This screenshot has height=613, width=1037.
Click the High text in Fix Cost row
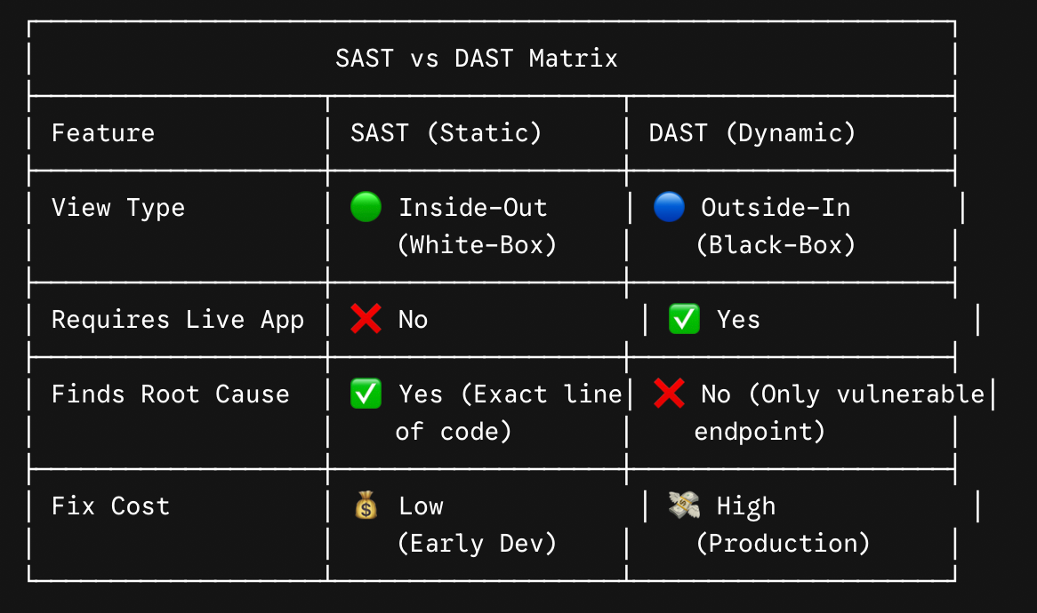tap(746, 506)
